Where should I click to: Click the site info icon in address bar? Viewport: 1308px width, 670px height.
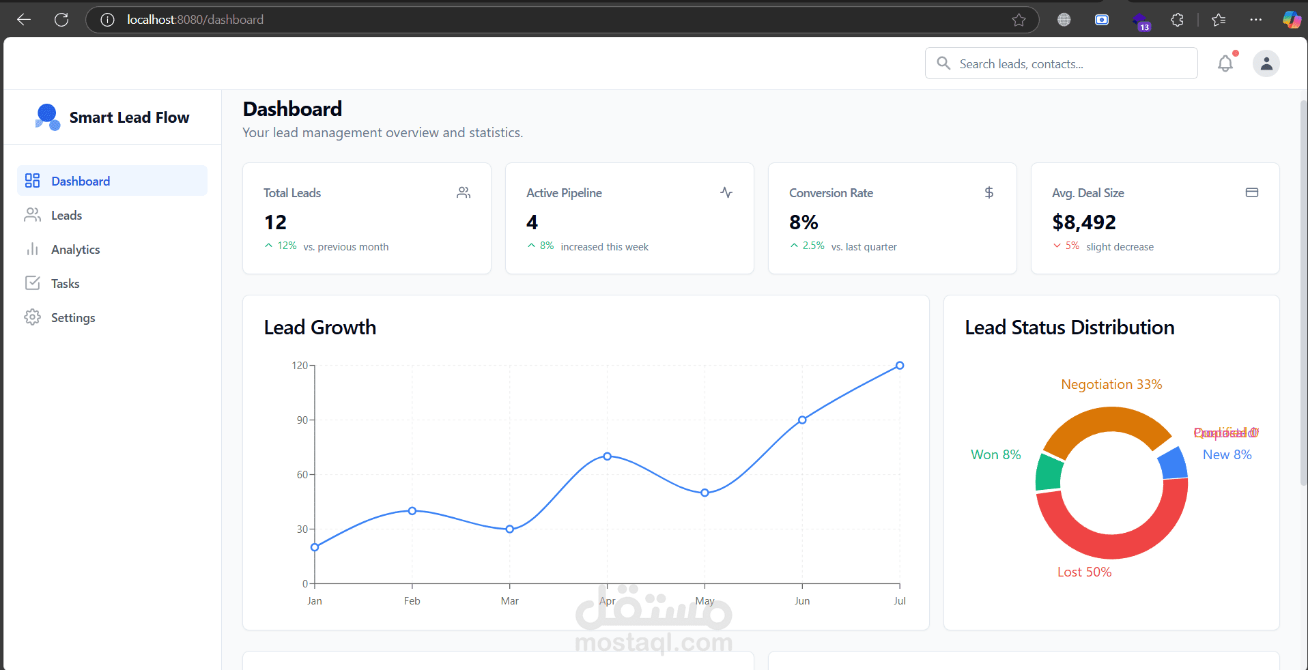point(107,20)
